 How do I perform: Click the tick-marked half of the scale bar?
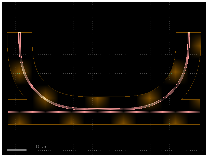pyautogui.click(x=36, y=150)
